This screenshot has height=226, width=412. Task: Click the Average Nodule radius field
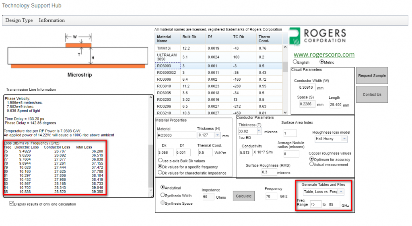coord(291,154)
